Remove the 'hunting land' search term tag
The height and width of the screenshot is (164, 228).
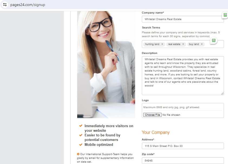[x=162, y=44]
